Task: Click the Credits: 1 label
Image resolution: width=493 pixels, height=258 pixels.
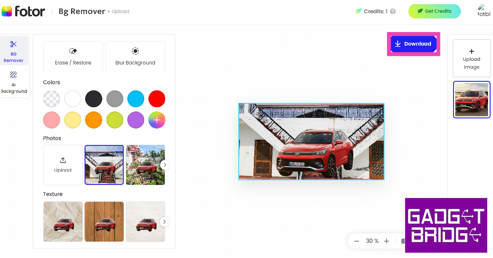Action: [x=376, y=12]
